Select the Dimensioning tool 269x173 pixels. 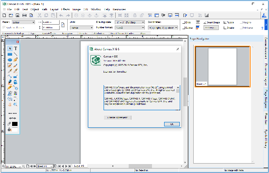pos(10,77)
